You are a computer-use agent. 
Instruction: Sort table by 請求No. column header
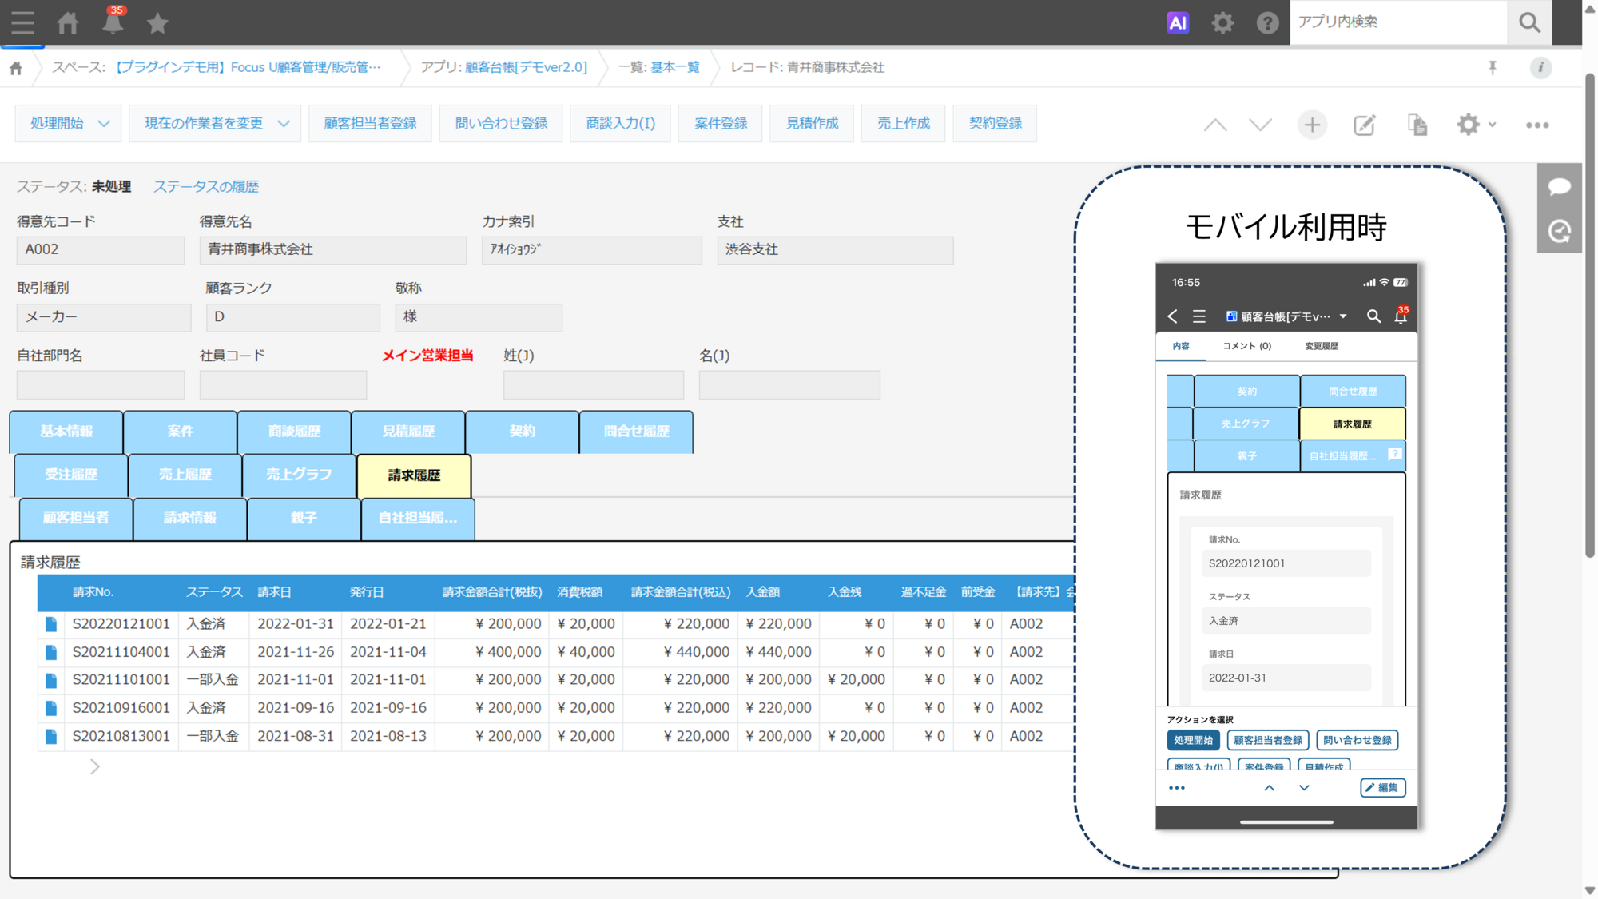(93, 592)
